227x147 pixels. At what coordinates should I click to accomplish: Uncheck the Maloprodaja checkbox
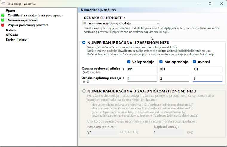point(161,62)
